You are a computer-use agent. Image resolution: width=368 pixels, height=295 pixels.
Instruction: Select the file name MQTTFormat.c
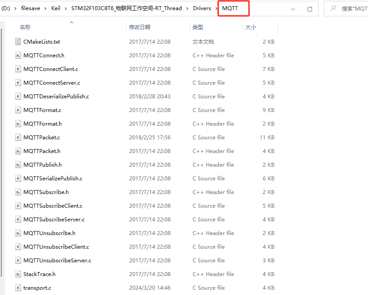pos(42,110)
